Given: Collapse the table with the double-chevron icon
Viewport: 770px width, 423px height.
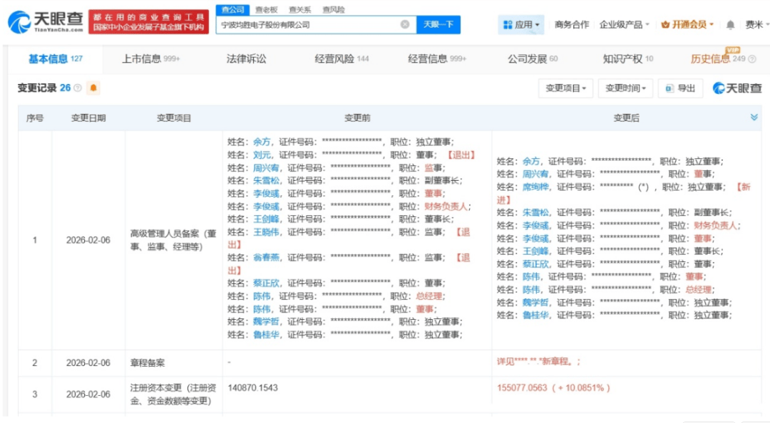Looking at the screenshot, I should 754,117.
